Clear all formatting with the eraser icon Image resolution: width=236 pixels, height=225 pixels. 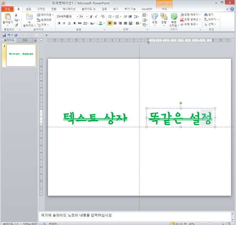coord(103,16)
